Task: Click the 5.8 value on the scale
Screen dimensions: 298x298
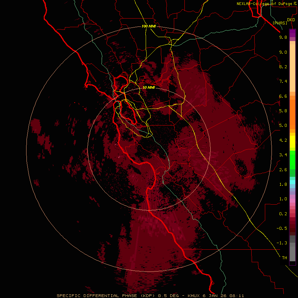Action: (283, 111)
